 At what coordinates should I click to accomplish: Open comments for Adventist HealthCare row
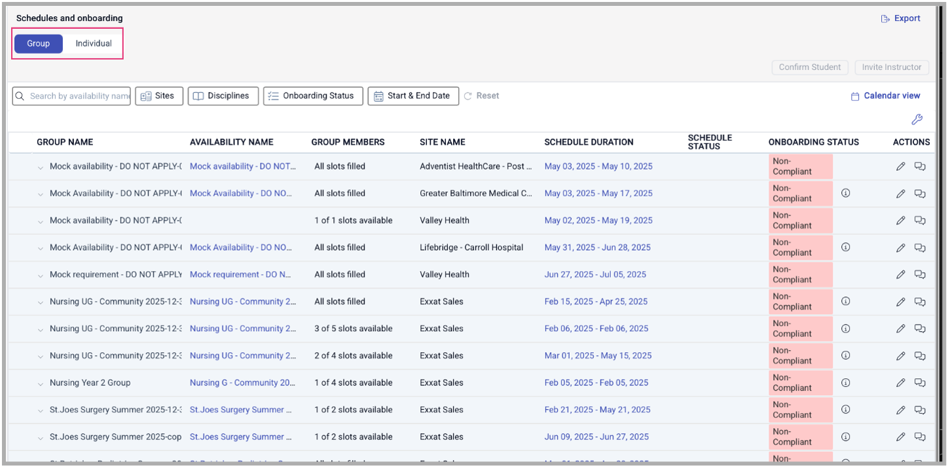tap(920, 166)
